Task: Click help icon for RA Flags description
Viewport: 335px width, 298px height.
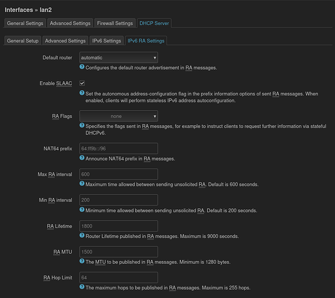Action: coord(82,125)
